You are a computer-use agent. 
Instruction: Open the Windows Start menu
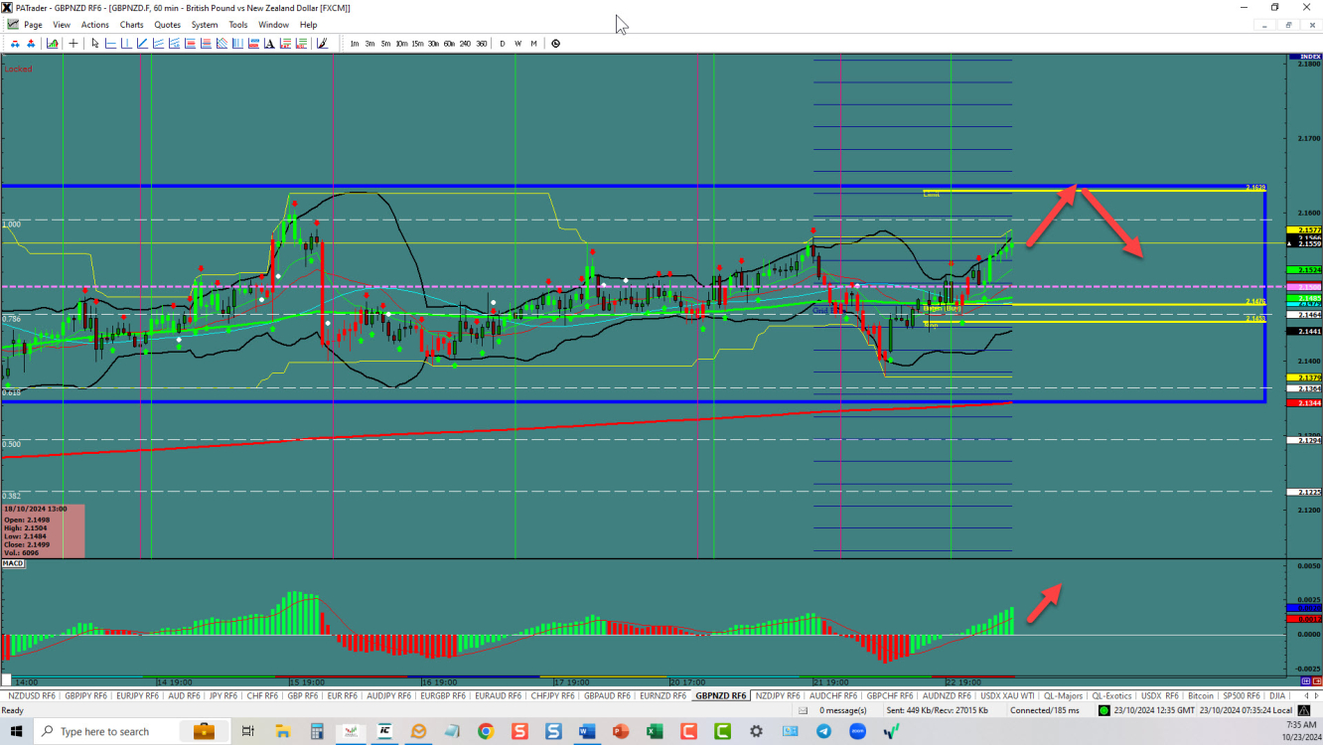pyautogui.click(x=16, y=732)
